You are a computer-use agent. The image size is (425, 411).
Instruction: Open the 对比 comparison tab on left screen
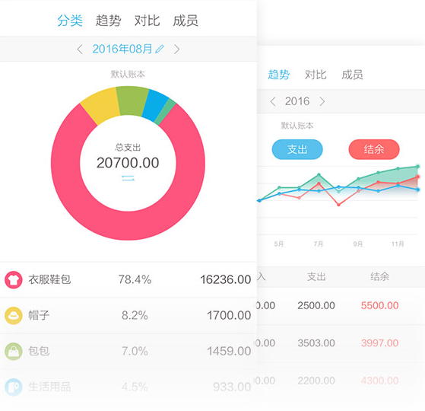tap(147, 21)
